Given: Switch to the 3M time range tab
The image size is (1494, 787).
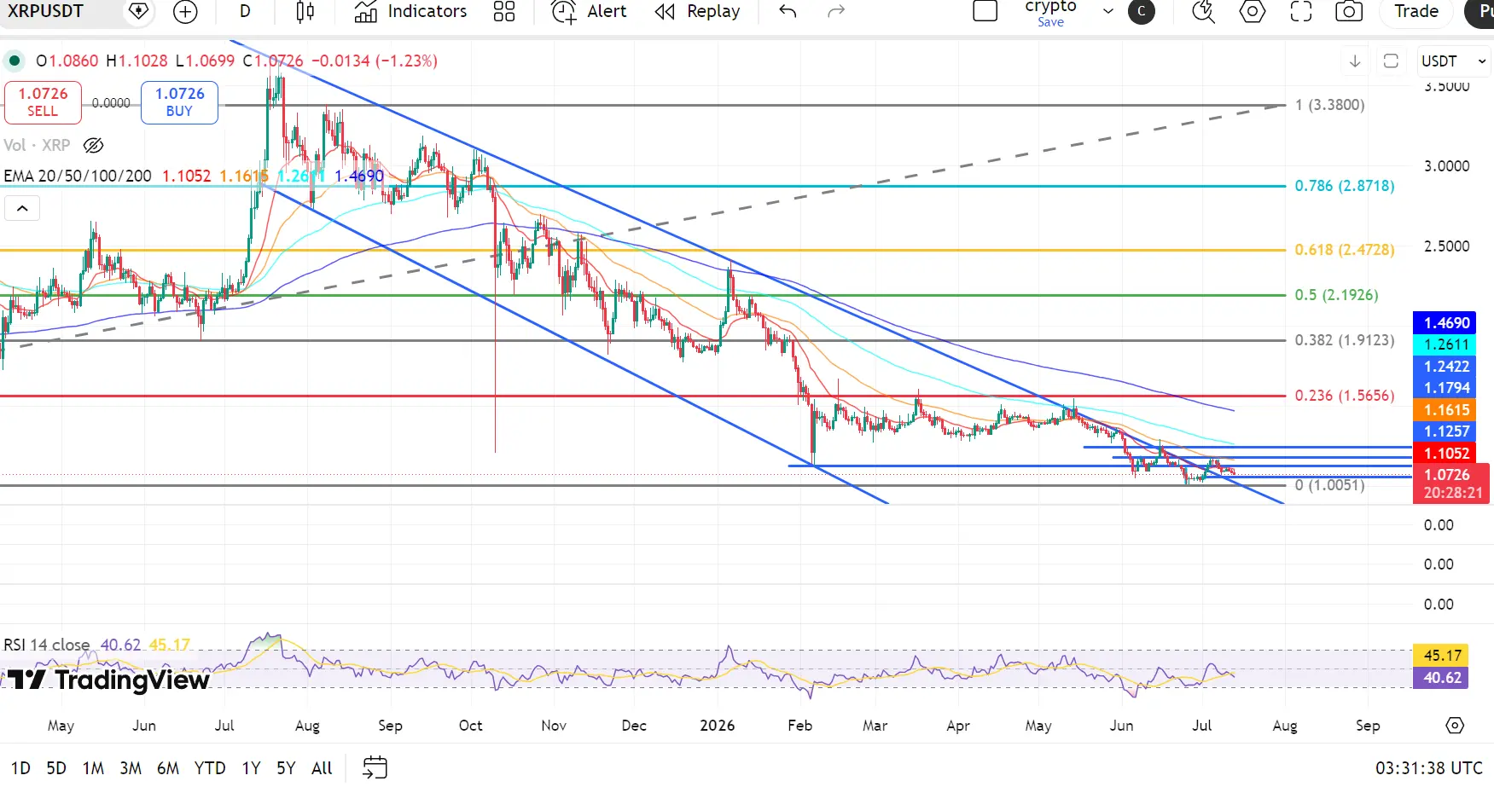Looking at the screenshot, I should coord(131,768).
